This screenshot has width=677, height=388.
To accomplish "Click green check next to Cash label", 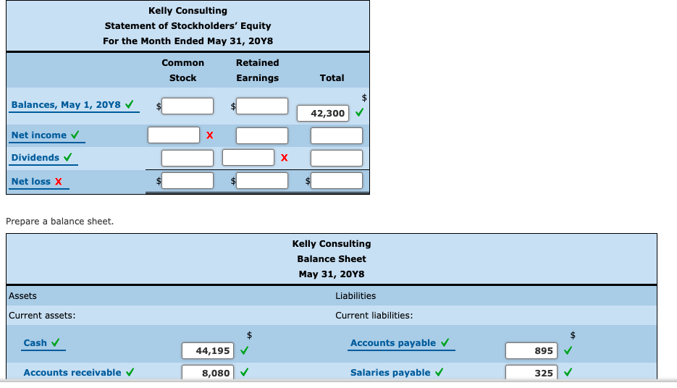I will (x=55, y=342).
